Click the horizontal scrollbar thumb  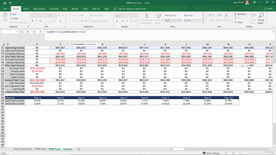coord(179,149)
